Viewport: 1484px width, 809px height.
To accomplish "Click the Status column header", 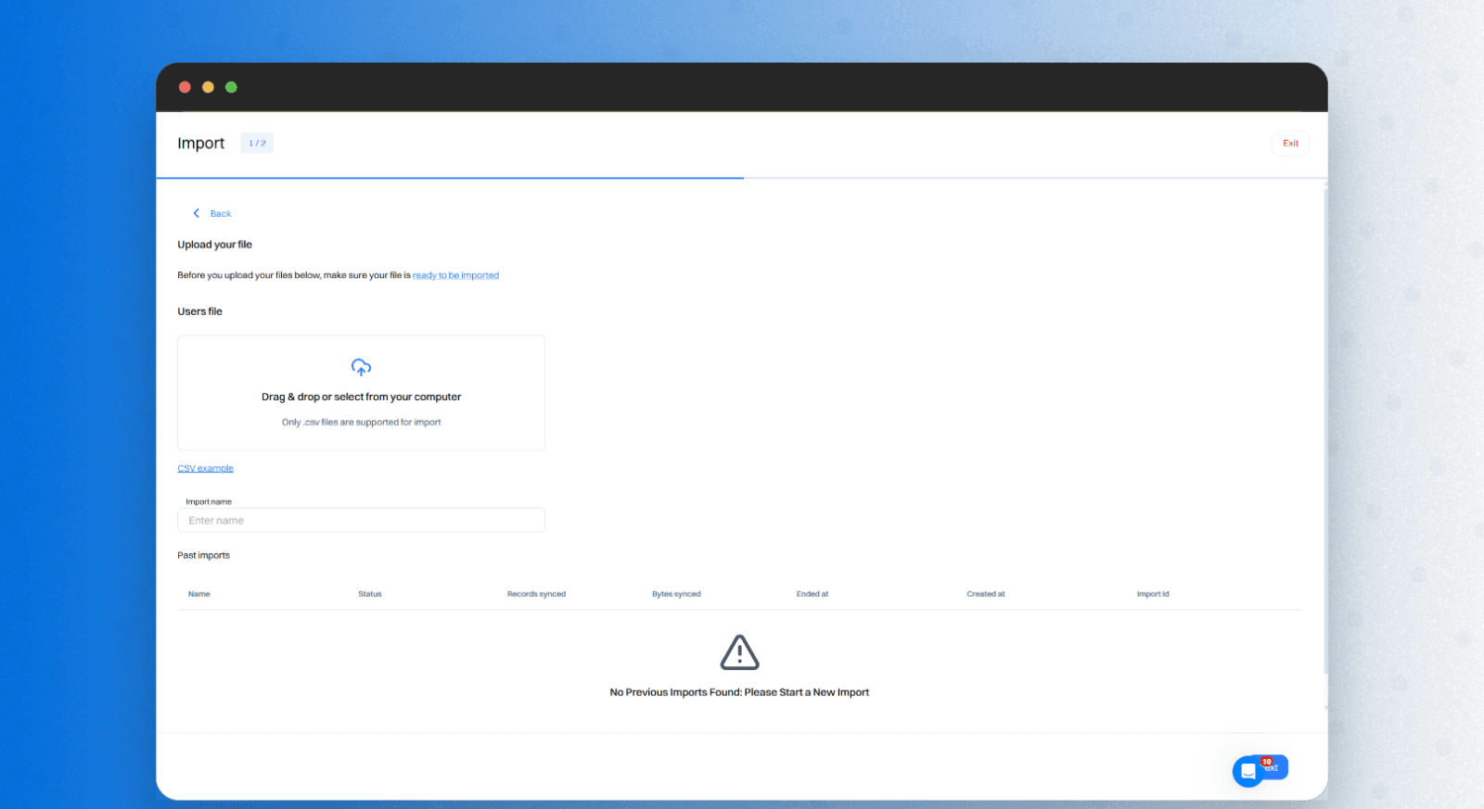I will [x=369, y=594].
